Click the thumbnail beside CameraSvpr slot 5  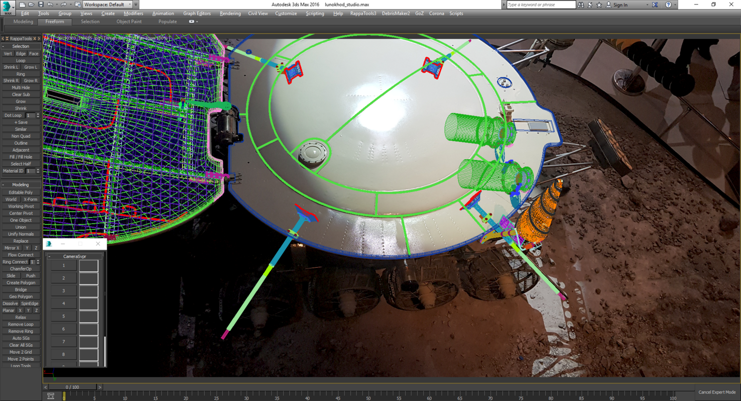click(x=89, y=316)
